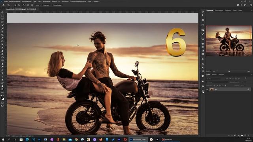This screenshot has width=253, height=142.
Task: Select the Rectangular Marquee tool
Action: [2, 16]
